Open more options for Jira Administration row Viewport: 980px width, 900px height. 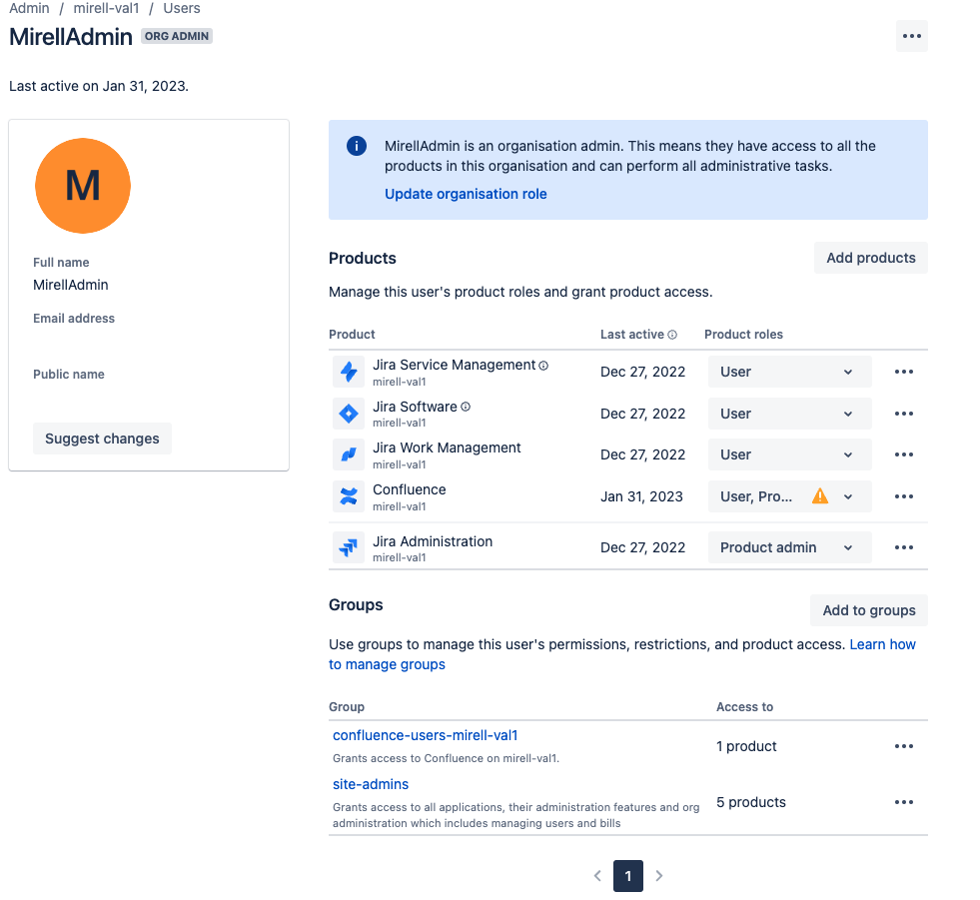point(904,547)
